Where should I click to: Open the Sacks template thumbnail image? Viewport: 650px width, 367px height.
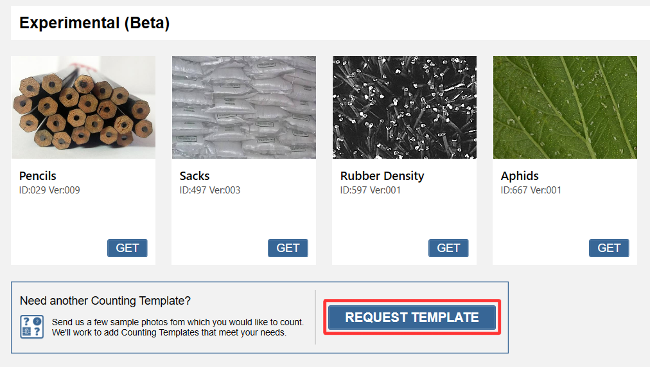tap(244, 107)
